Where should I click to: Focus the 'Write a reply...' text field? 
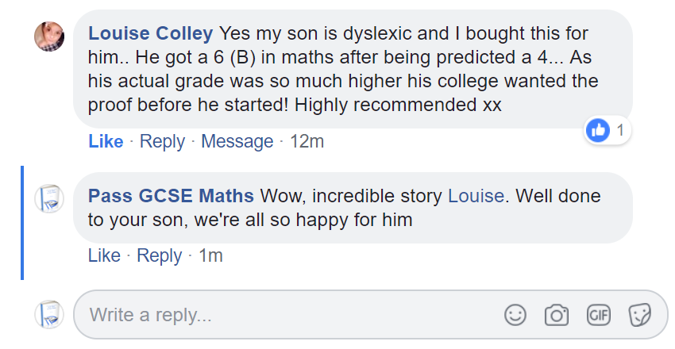286,315
